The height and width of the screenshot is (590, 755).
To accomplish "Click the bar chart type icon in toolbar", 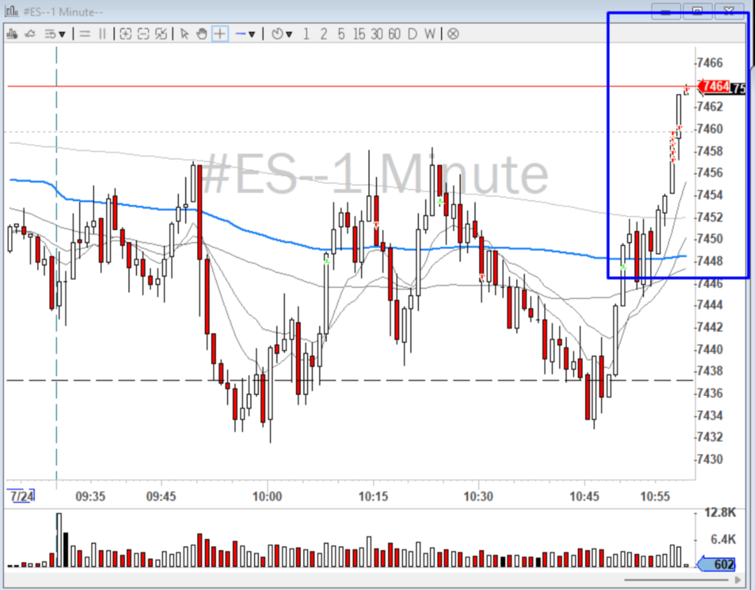I will point(12,34).
